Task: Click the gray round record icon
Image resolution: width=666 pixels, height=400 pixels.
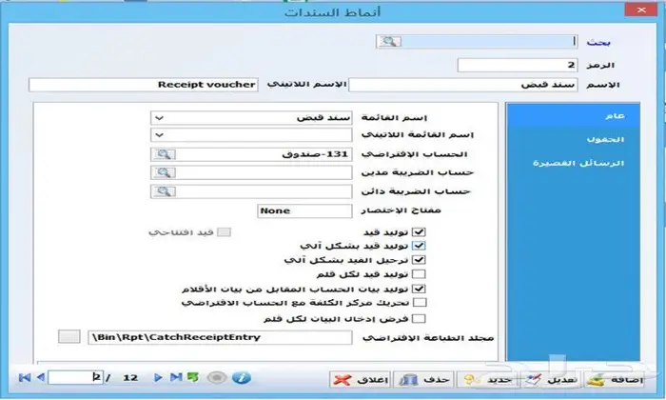Action: 217,377
